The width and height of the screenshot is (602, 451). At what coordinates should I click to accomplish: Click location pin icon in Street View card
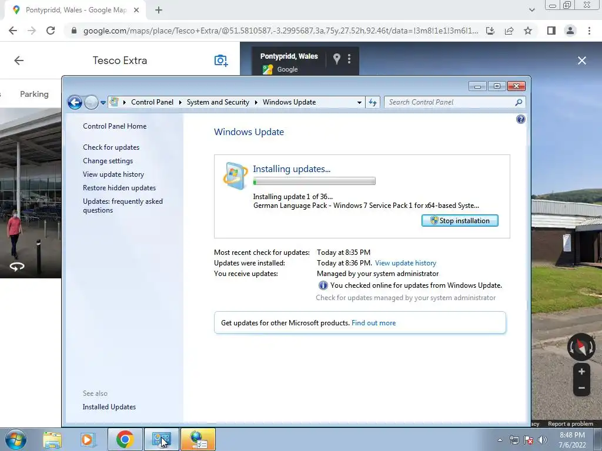coord(337,59)
